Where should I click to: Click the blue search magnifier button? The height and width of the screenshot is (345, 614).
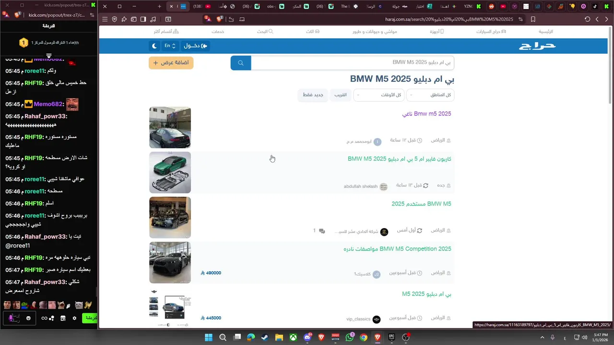241,63
